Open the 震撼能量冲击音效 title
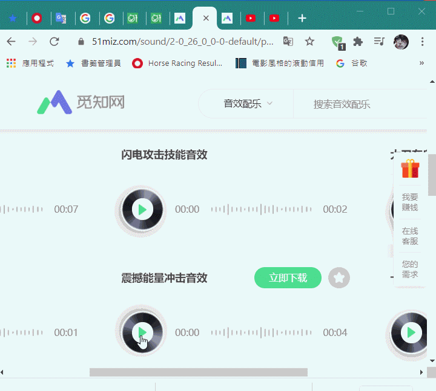The width and height of the screenshot is (436, 391). click(164, 278)
